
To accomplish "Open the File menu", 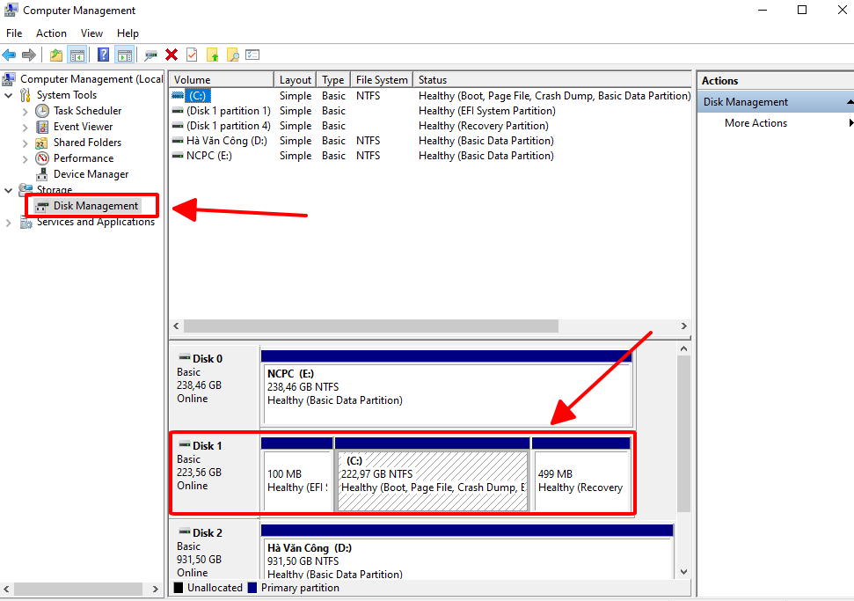I will click(x=14, y=33).
